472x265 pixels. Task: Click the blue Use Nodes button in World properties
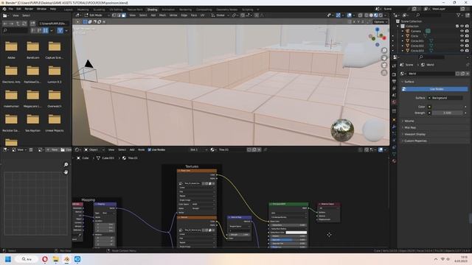tap(434, 89)
